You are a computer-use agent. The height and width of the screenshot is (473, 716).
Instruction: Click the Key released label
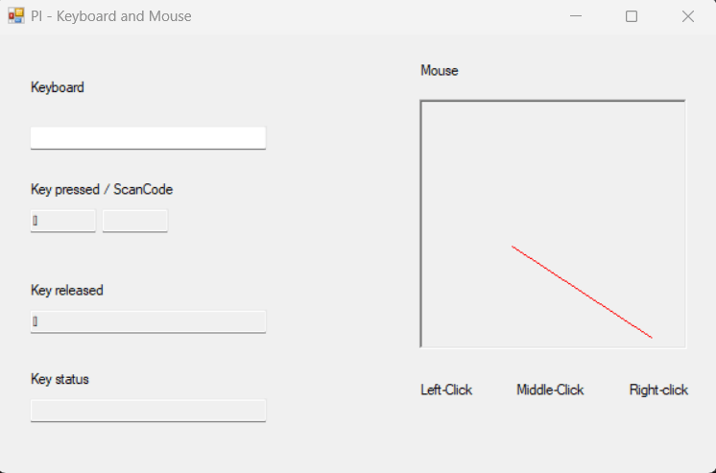coord(67,290)
